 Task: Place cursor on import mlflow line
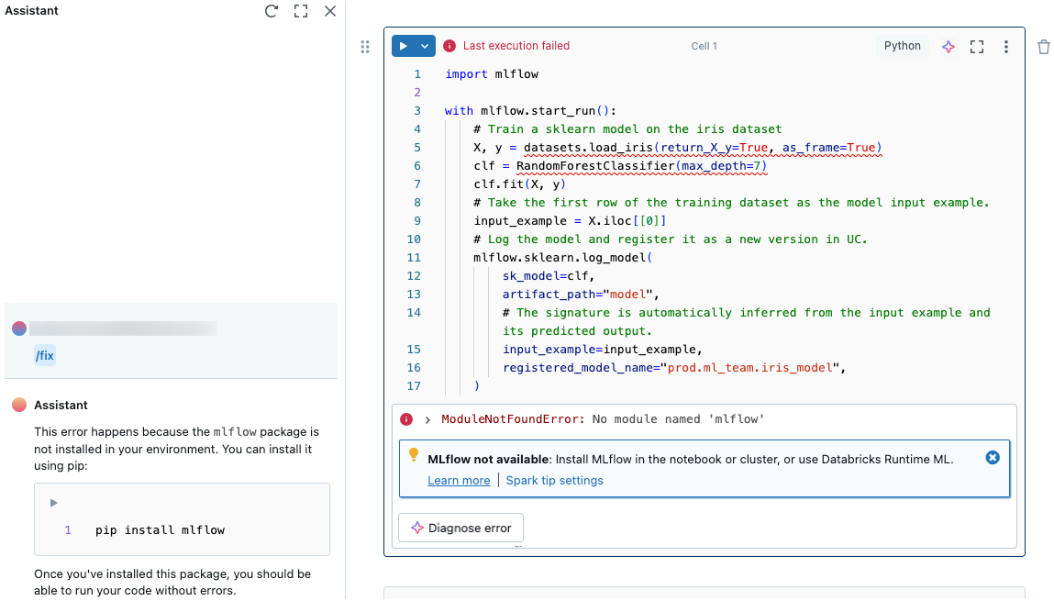492,74
